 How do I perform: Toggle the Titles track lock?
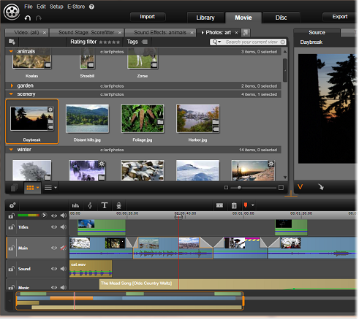pos(11,227)
